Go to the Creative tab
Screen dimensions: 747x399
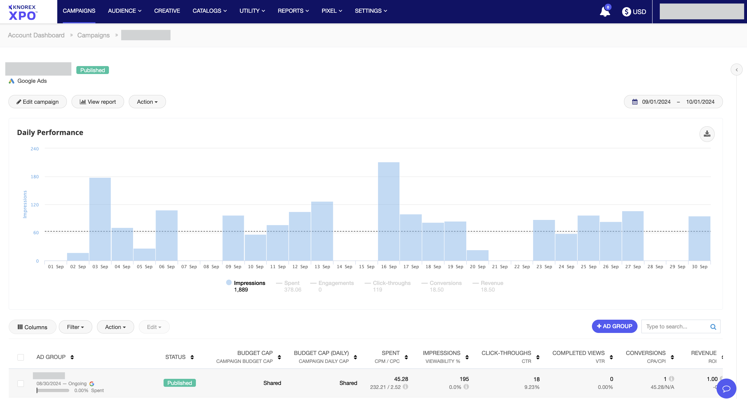(167, 11)
